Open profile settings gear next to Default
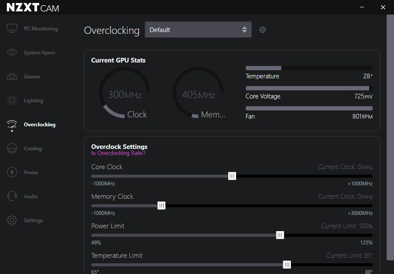The width and height of the screenshot is (394, 274). coord(263,30)
